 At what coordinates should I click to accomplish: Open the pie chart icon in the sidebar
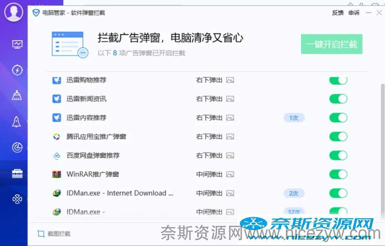click(17, 147)
